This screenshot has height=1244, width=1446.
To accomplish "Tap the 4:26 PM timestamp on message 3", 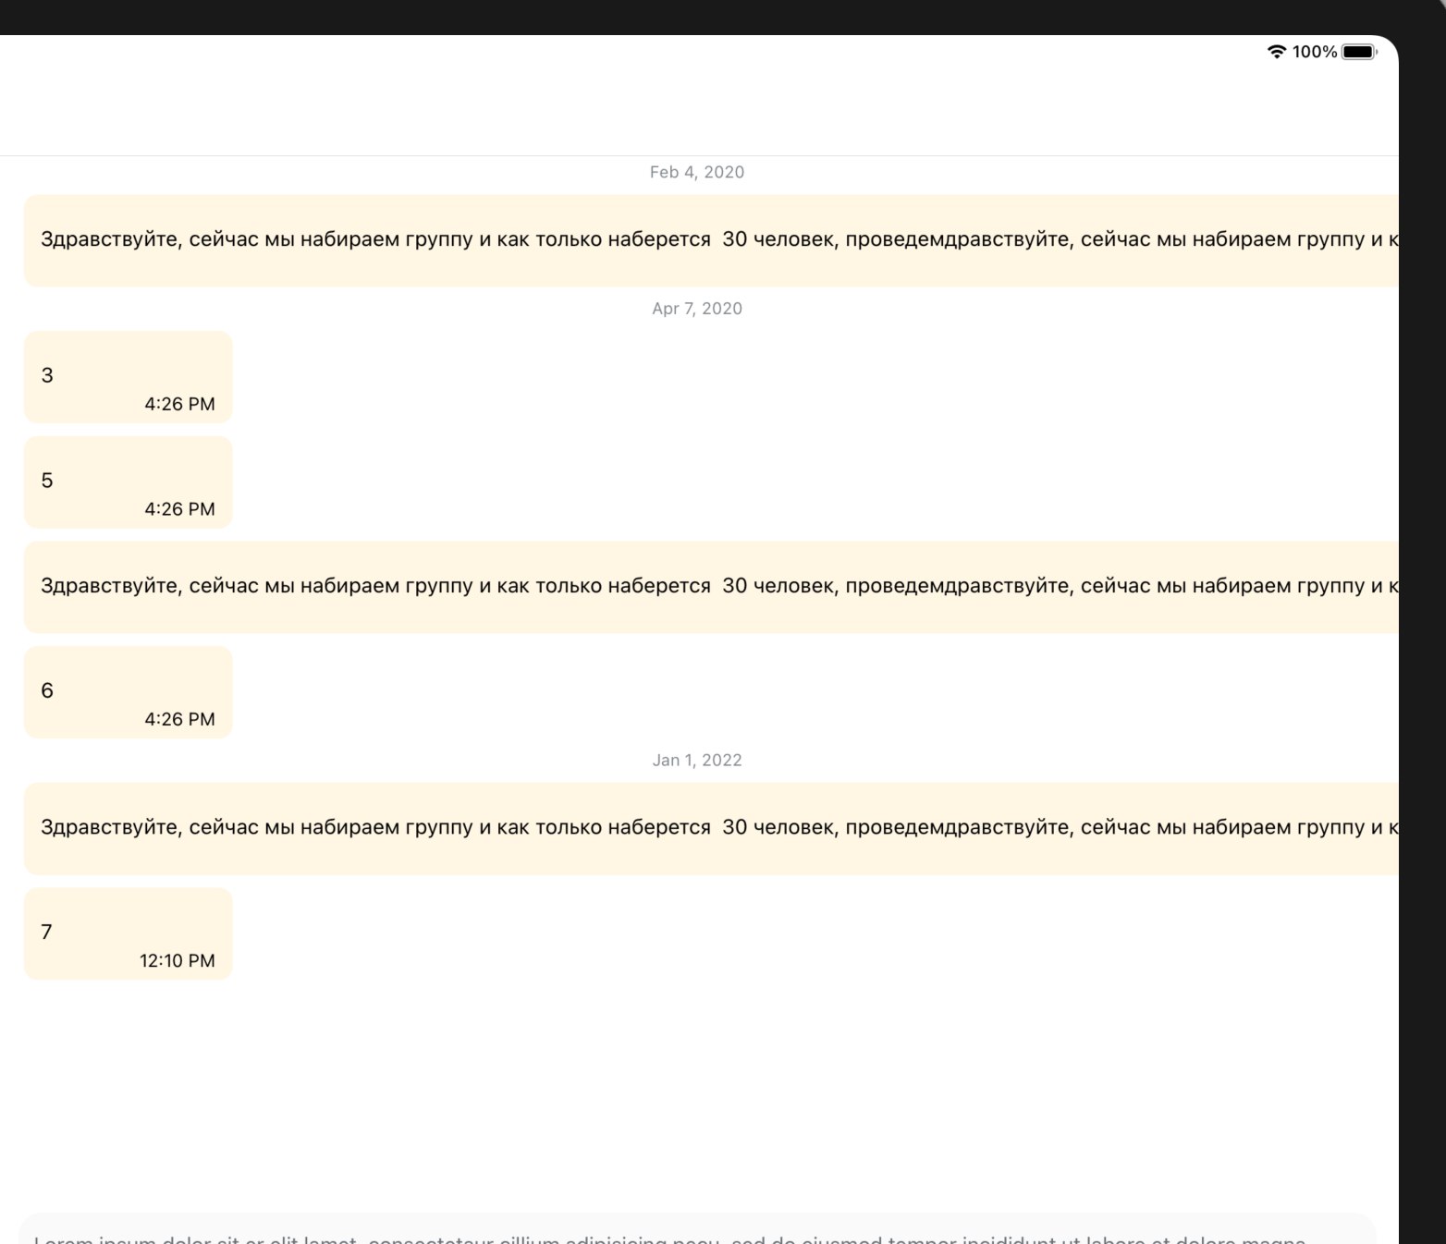I will pyautogui.click(x=179, y=404).
